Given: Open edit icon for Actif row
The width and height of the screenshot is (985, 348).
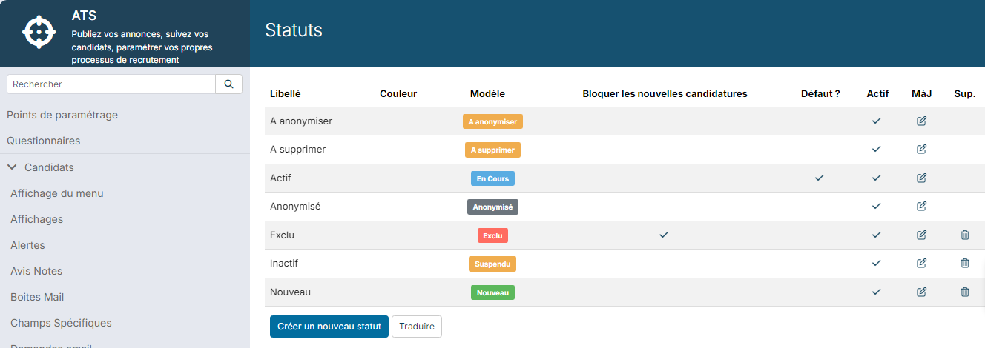Looking at the screenshot, I should [x=921, y=178].
